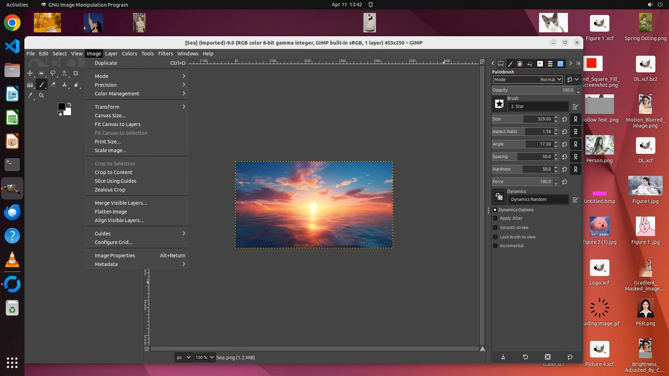Choose Scale Image... from Image menu
This screenshot has width=669, height=376.
(110, 150)
